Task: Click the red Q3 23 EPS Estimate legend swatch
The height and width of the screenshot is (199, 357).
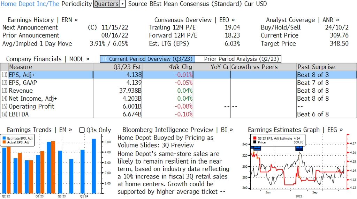Action: click(255, 138)
